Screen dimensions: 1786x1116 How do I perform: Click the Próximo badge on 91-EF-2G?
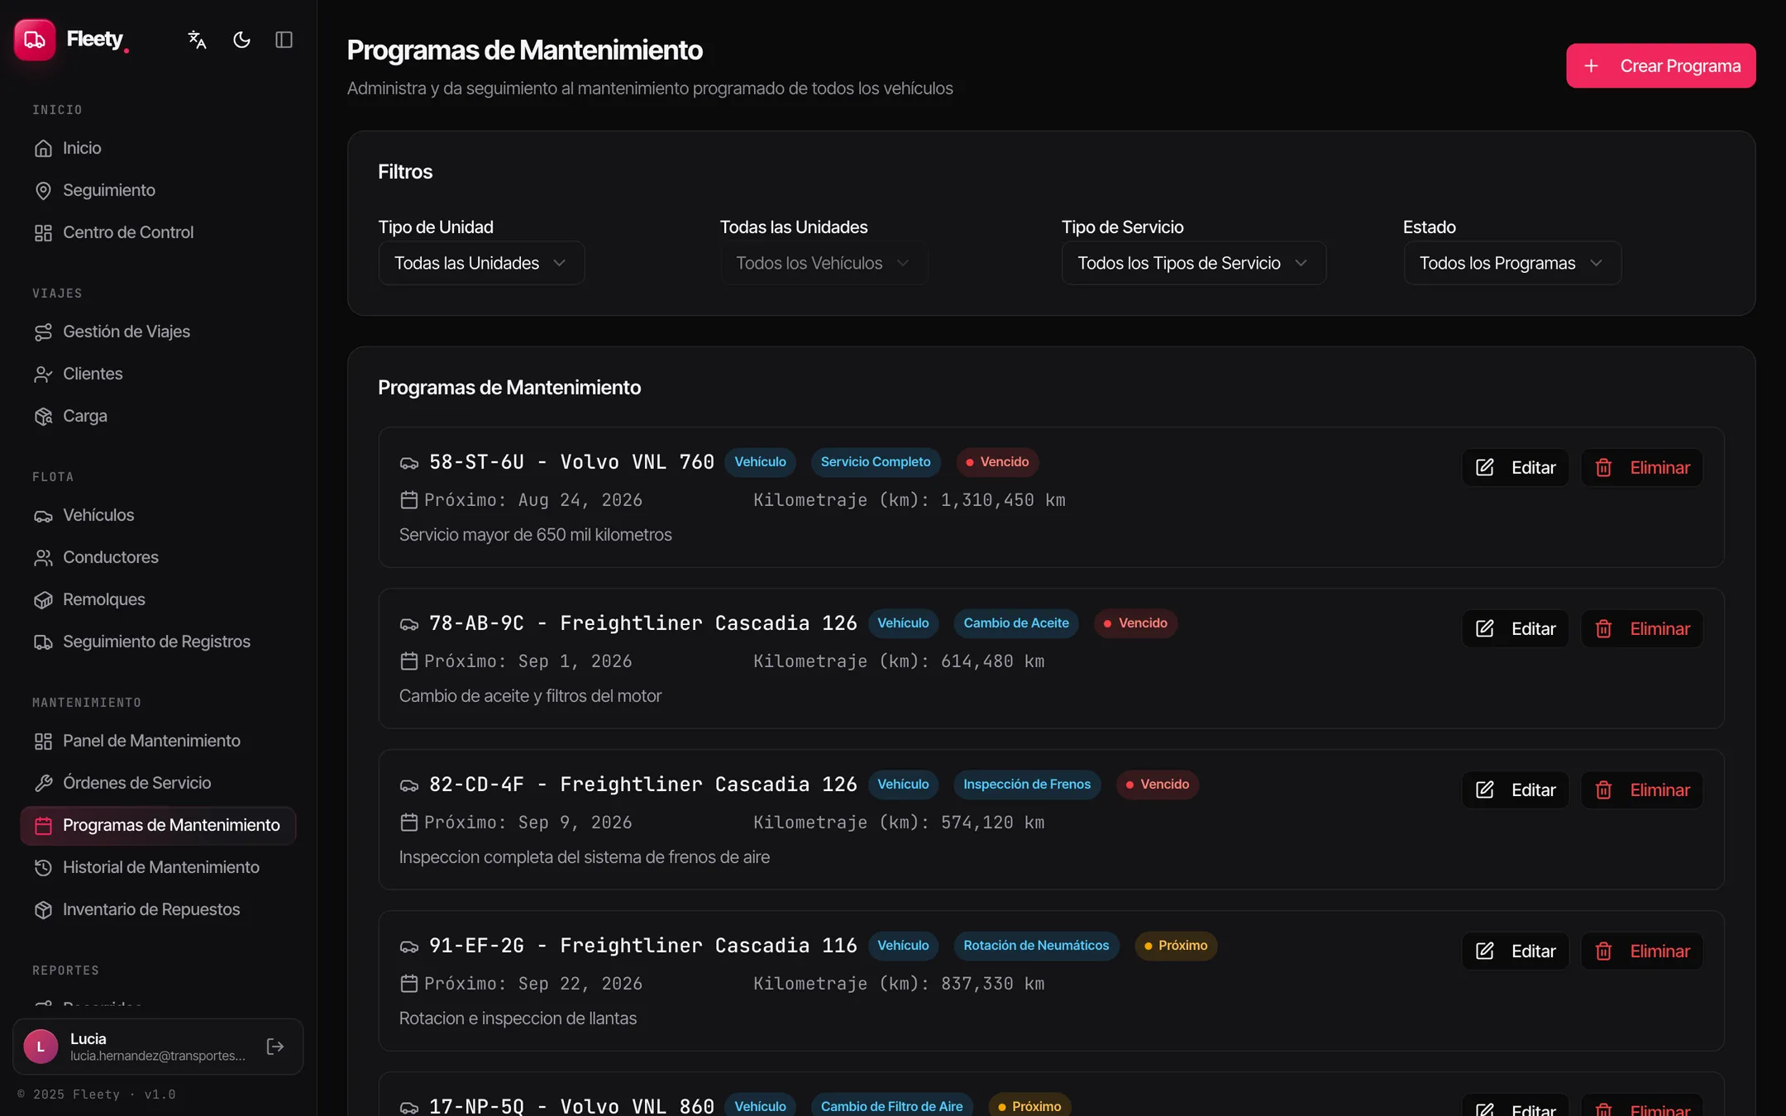pos(1175,946)
